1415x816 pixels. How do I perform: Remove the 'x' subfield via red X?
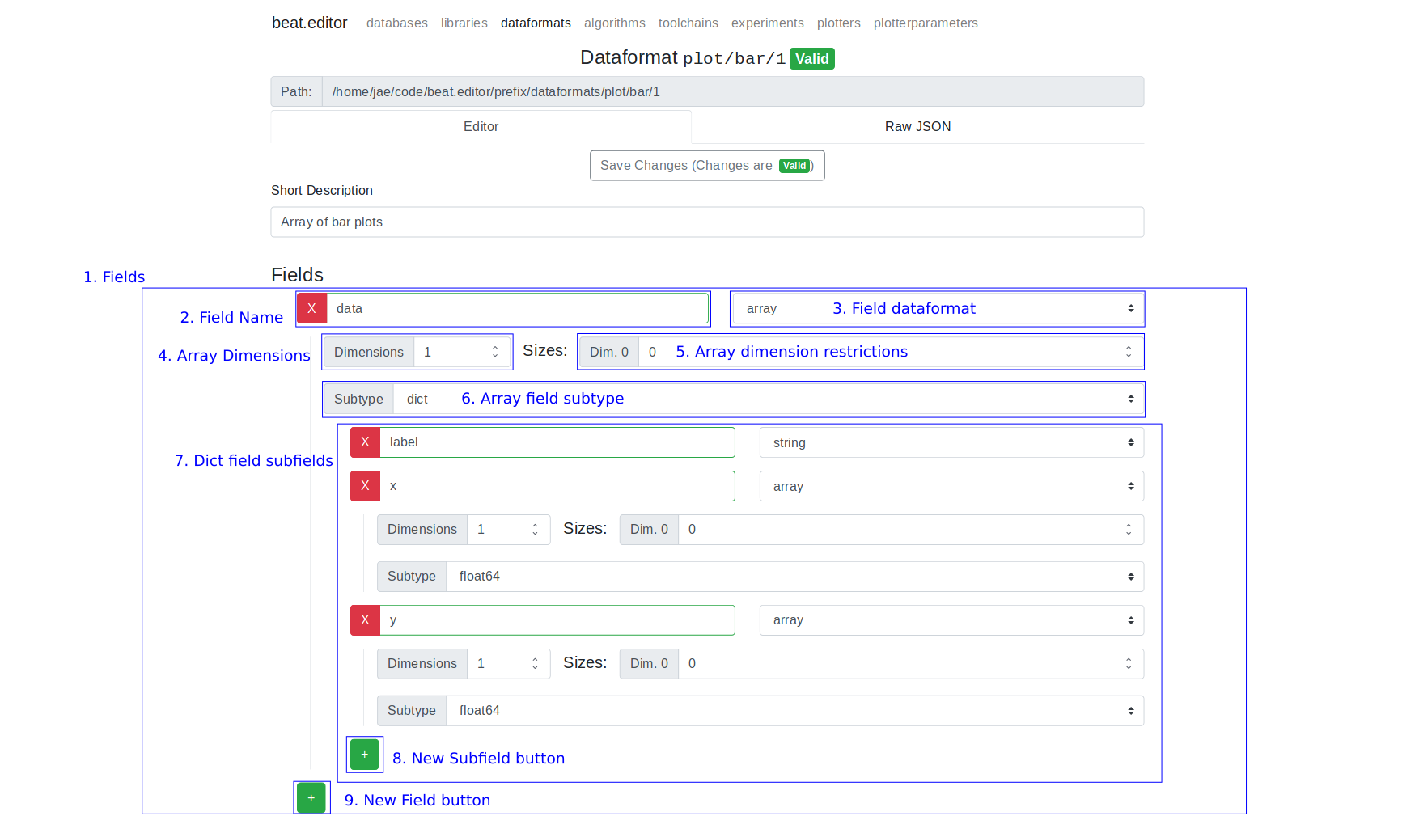pyautogui.click(x=365, y=486)
